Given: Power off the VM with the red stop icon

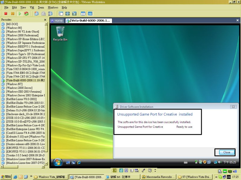Looking at the screenshot, I should point(6,13).
